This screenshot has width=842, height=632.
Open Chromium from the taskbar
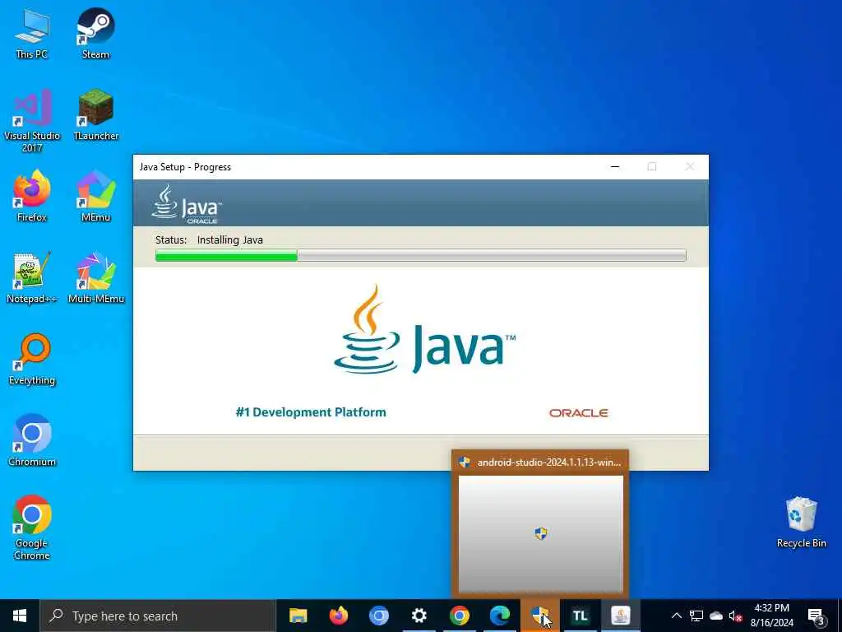pyautogui.click(x=378, y=616)
